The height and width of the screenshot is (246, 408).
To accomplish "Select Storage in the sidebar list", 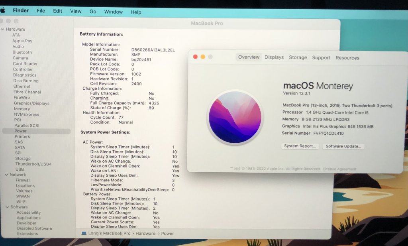I will [x=23, y=158].
